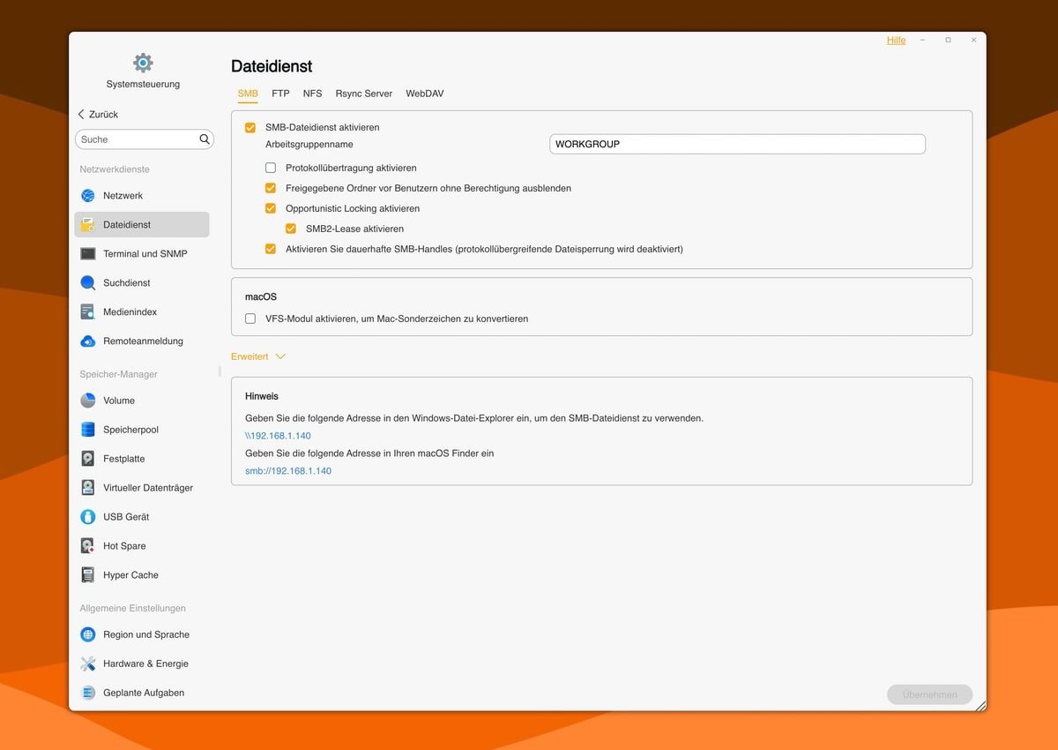Open the Speicherpool database icon
Image resolution: width=1058 pixels, height=750 pixels.
(88, 430)
